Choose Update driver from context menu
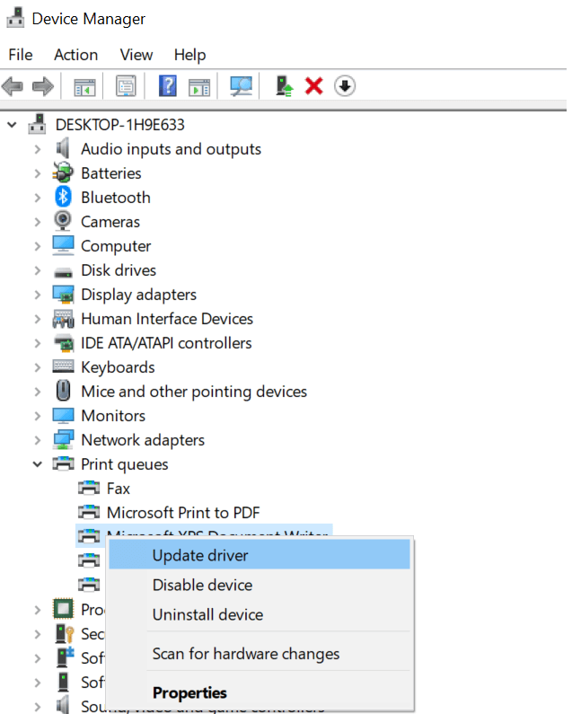Viewport: 572px width, 714px height. [200, 555]
